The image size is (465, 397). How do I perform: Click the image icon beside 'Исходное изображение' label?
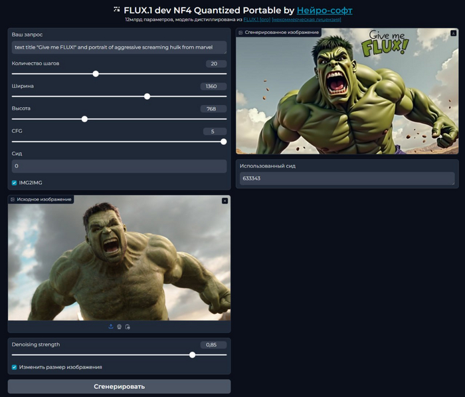[13, 199]
